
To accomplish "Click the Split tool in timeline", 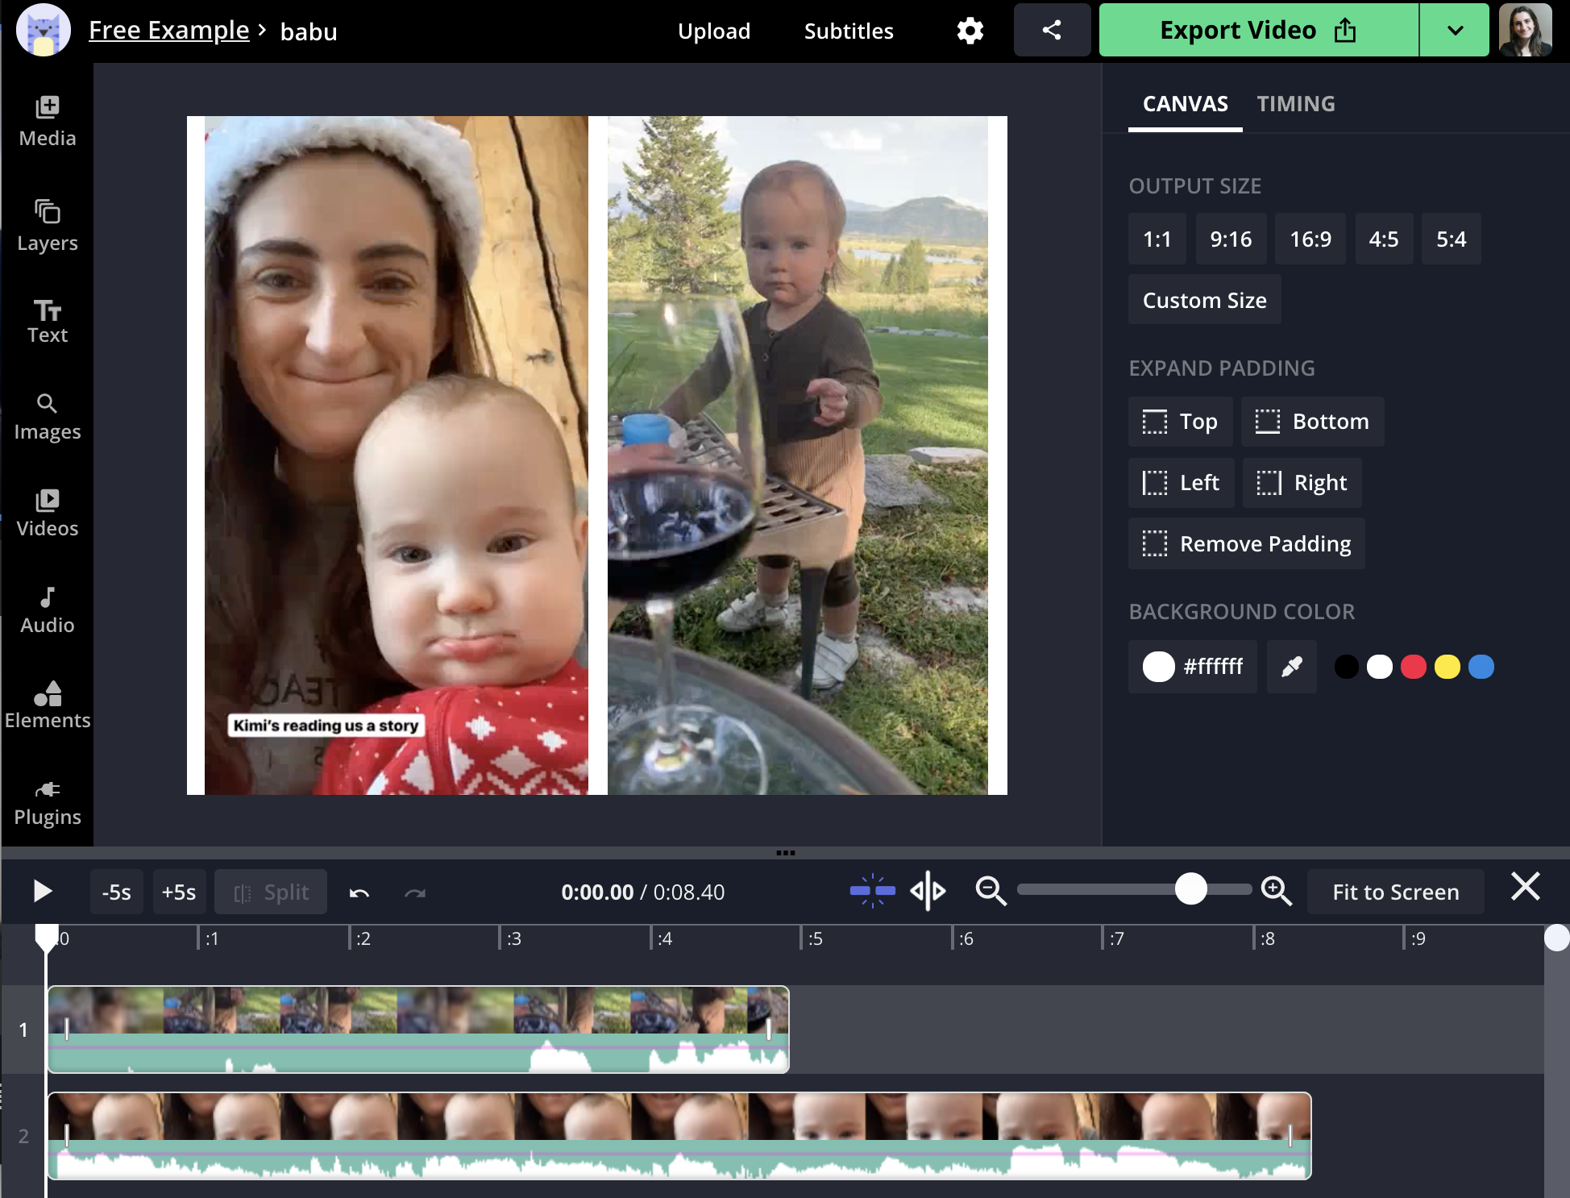I will pyautogui.click(x=272, y=892).
